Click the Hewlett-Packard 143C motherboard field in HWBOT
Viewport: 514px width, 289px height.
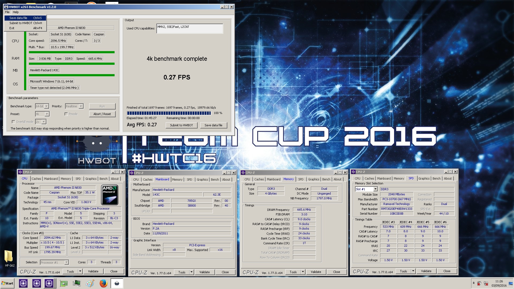[44, 70]
